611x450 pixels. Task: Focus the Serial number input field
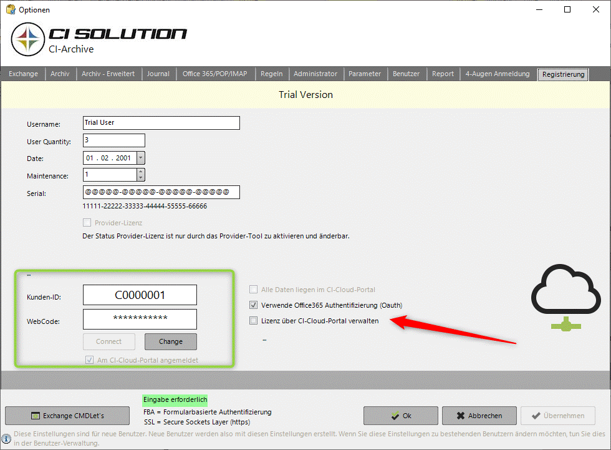(x=161, y=192)
